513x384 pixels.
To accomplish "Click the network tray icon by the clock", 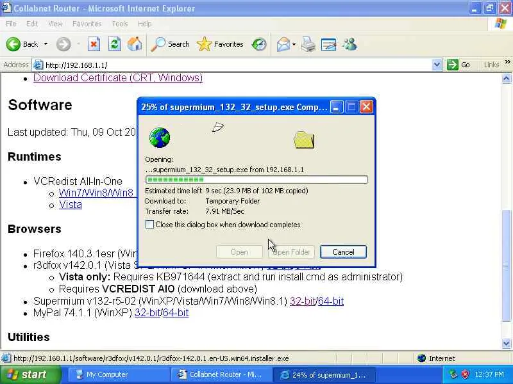I will [453, 374].
